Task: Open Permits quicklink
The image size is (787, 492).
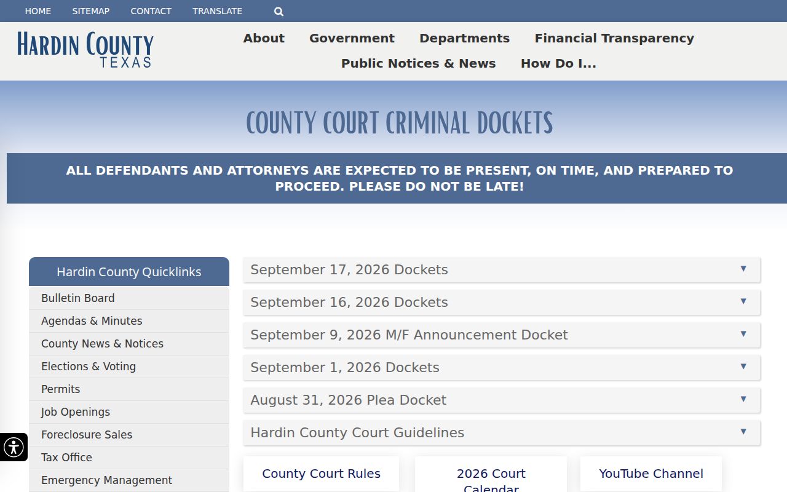Action: (129, 389)
